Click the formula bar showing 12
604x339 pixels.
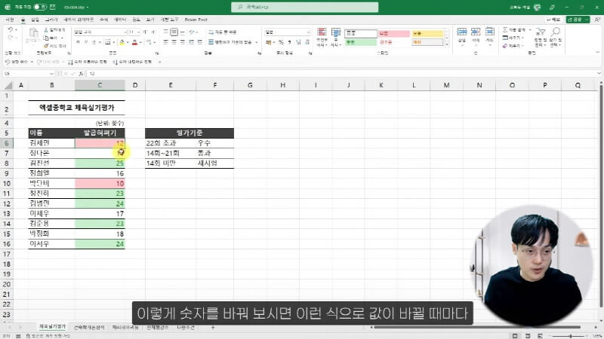(x=341, y=73)
